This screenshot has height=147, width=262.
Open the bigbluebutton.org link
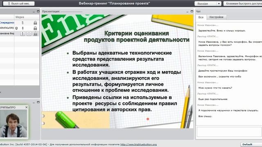138,145
